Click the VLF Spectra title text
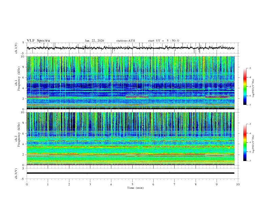 click(x=38, y=41)
